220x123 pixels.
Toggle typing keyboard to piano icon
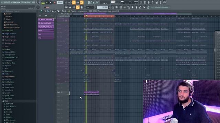click(66, 7)
